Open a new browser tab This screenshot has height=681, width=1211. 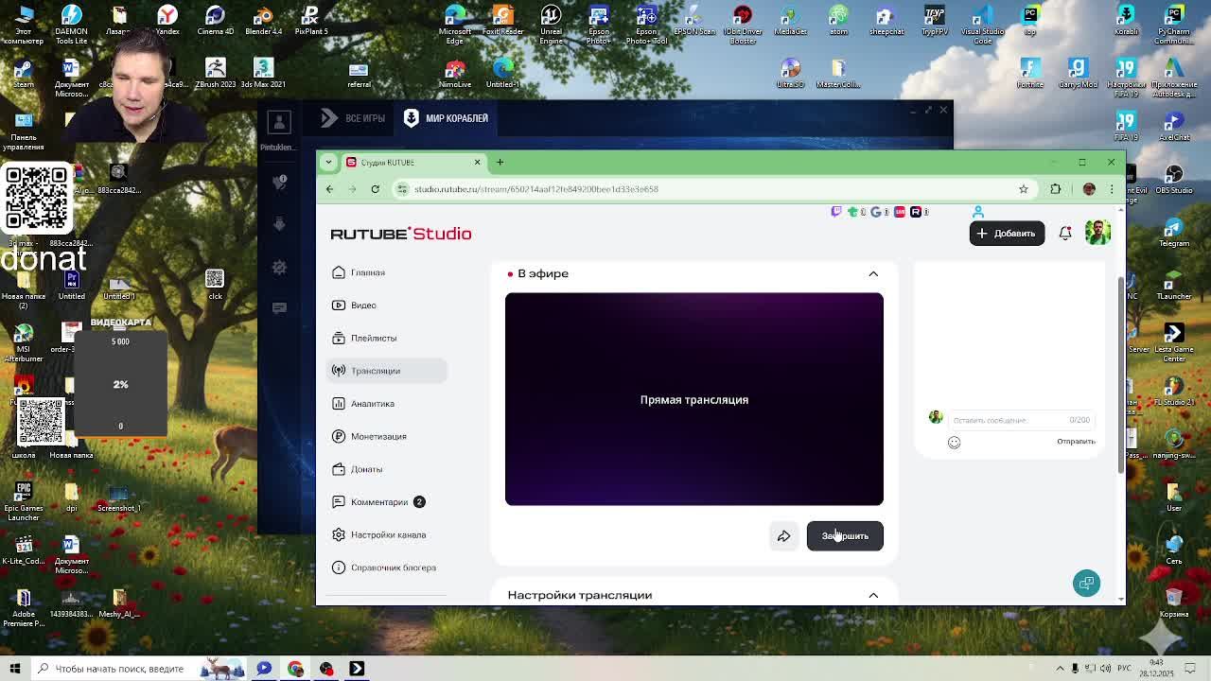pyautogui.click(x=500, y=163)
